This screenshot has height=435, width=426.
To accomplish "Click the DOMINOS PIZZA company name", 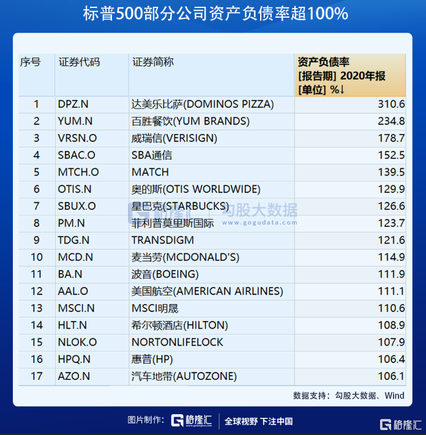I will (203, 105).
